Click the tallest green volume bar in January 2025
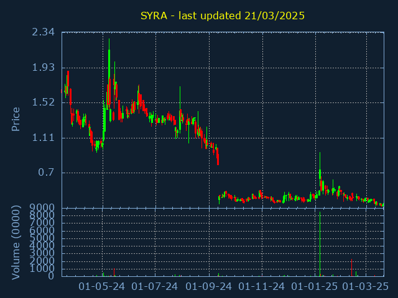This screenshot has height=298, width=398. tap(320, 244)
